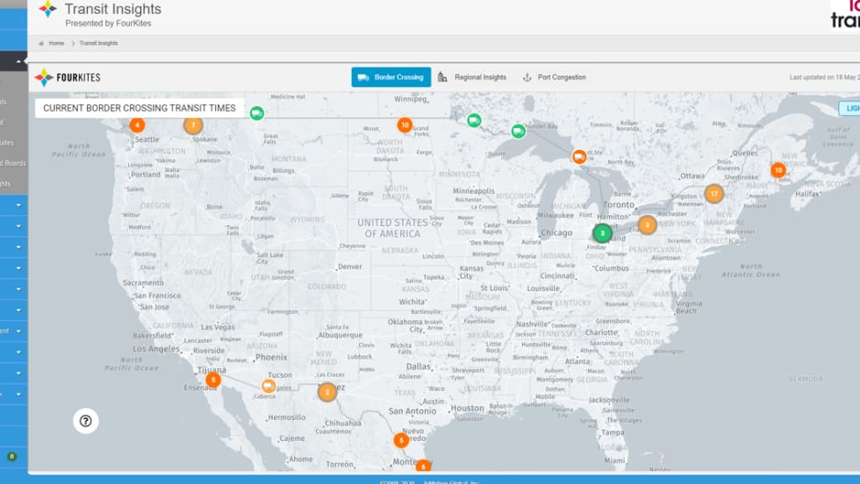Click the orange truck marker near Sault Ste. Marie
The image size is (860, 484).
point(579,157)
